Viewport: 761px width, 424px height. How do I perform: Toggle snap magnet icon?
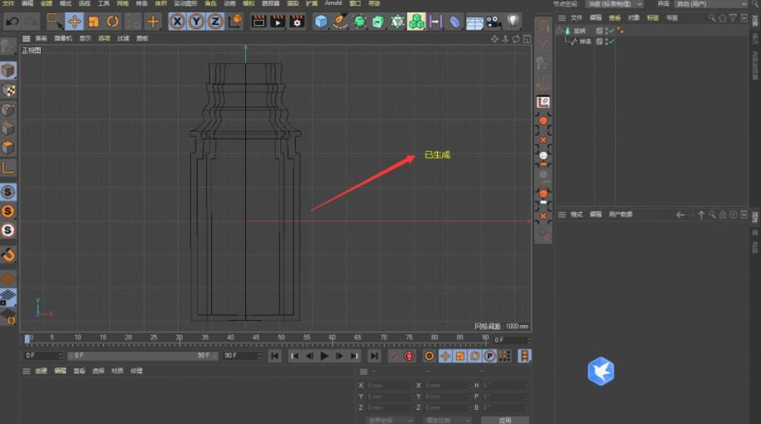[7, 255]
